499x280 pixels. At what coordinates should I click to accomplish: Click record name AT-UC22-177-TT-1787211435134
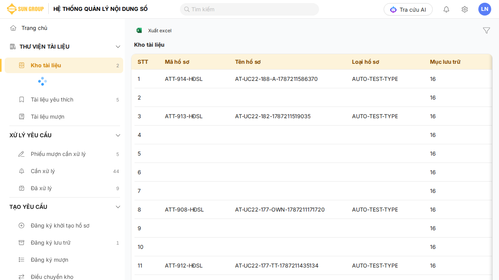coord(277,266)
